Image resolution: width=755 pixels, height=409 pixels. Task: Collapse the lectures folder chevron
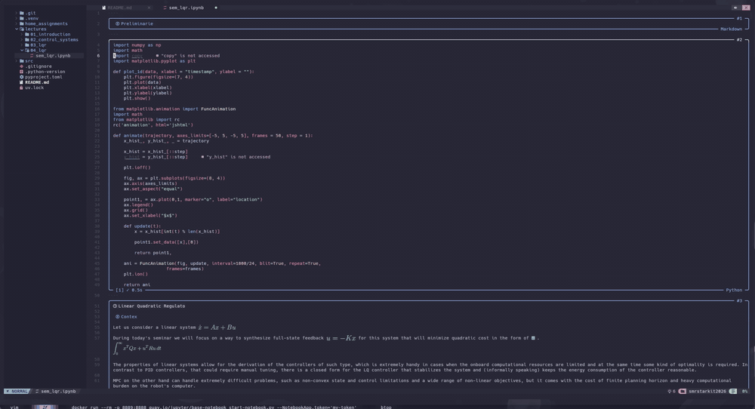17,29
